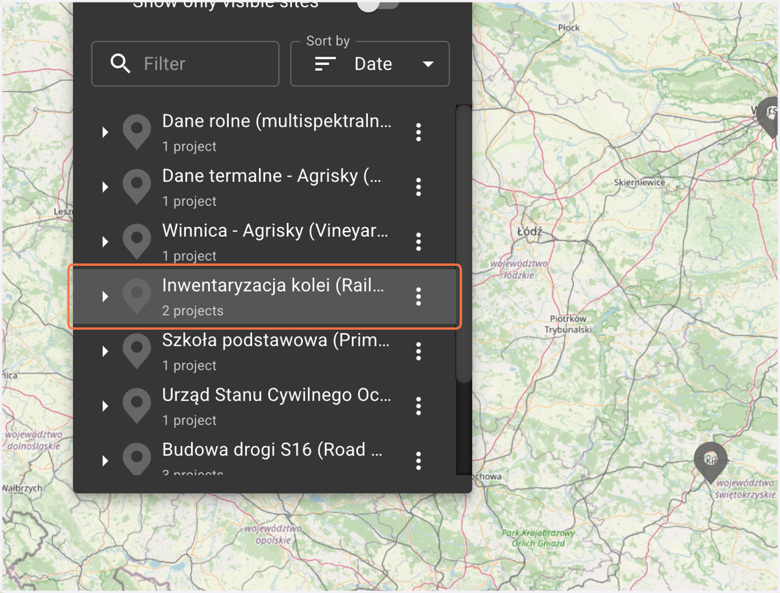Select the Inwentaryzacja kolei (Rail... site name
The image size is (780, 593).
273,286
